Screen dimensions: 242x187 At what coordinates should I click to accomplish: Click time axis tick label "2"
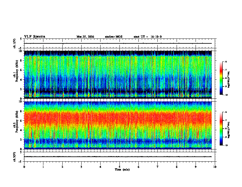62,167
